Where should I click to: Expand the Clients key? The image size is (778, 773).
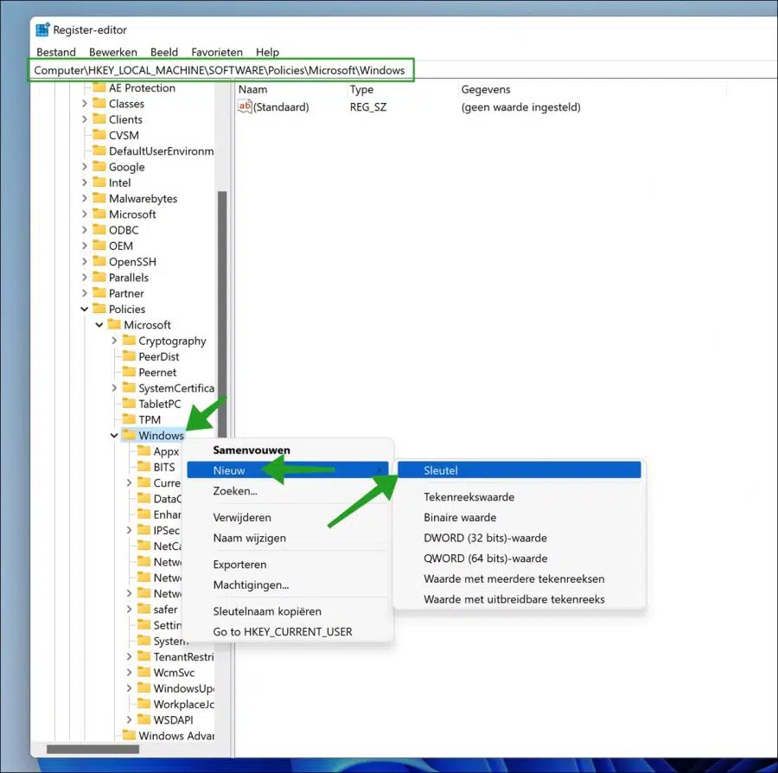[85, 119]
